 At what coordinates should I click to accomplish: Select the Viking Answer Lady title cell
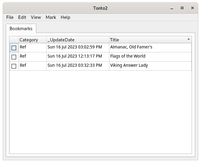pos(129,66)
